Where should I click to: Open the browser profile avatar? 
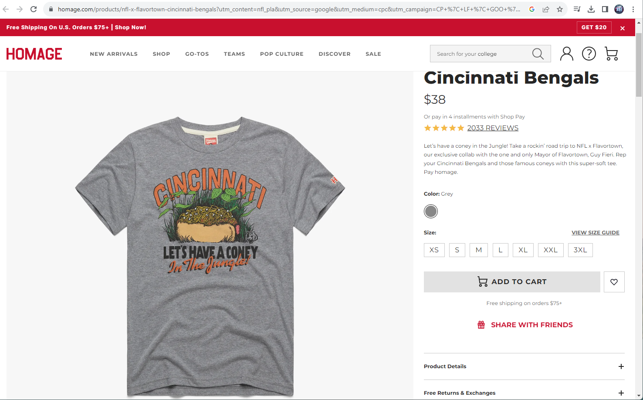point(619,9)
